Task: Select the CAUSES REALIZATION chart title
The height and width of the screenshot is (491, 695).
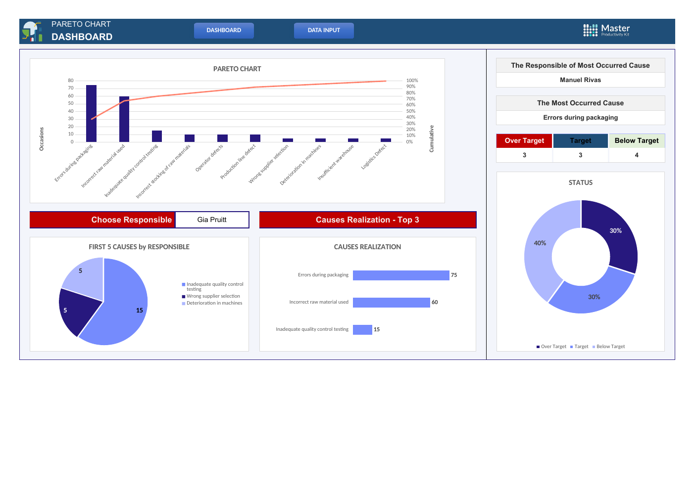Action: (367, 247)
